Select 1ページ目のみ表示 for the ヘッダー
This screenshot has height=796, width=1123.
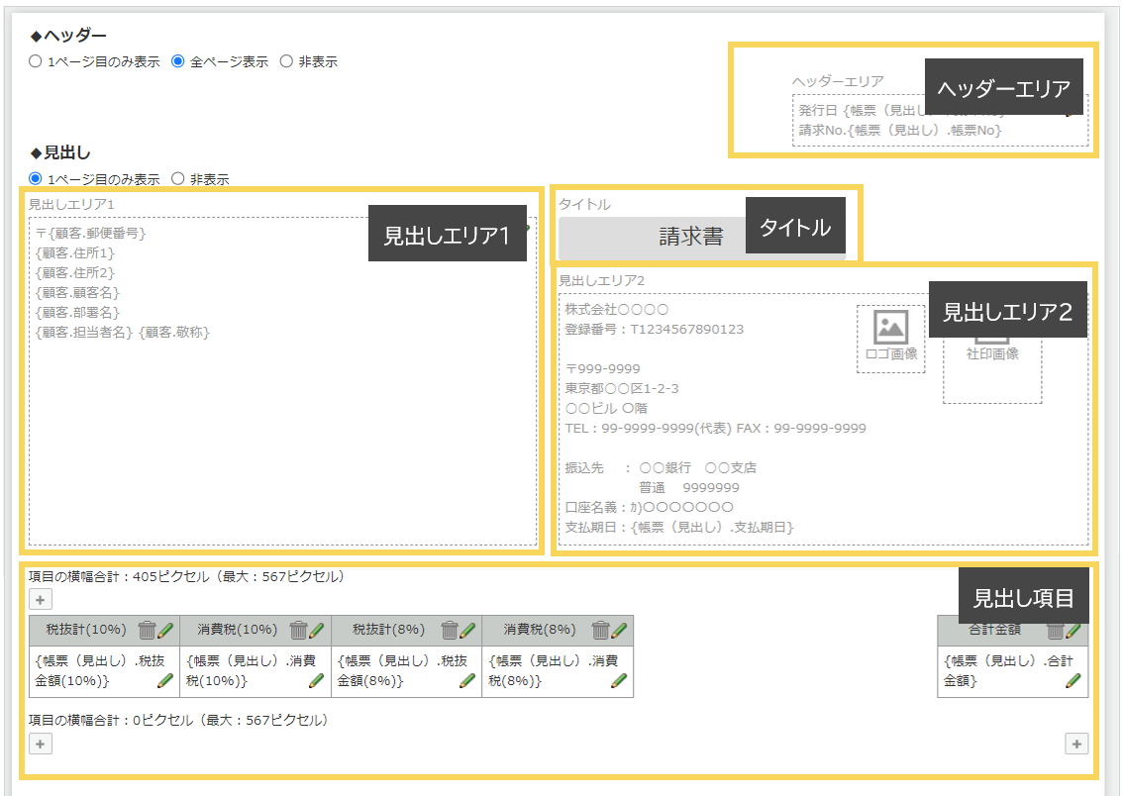[x=36, y=60]
